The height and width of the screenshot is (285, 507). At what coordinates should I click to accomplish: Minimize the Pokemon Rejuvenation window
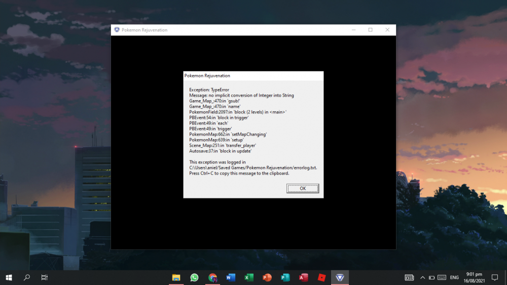[x=354, y=30]
